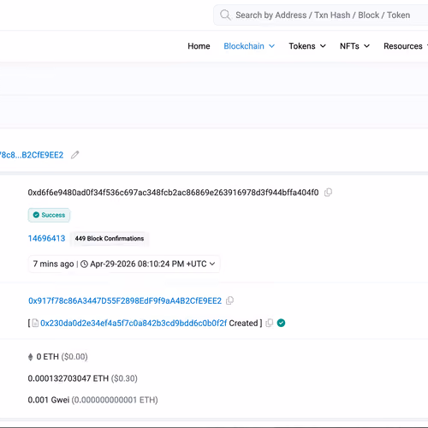Open sender address 0x917f78c86A3447D5 link
428x428 pixels.
point(125,300)
